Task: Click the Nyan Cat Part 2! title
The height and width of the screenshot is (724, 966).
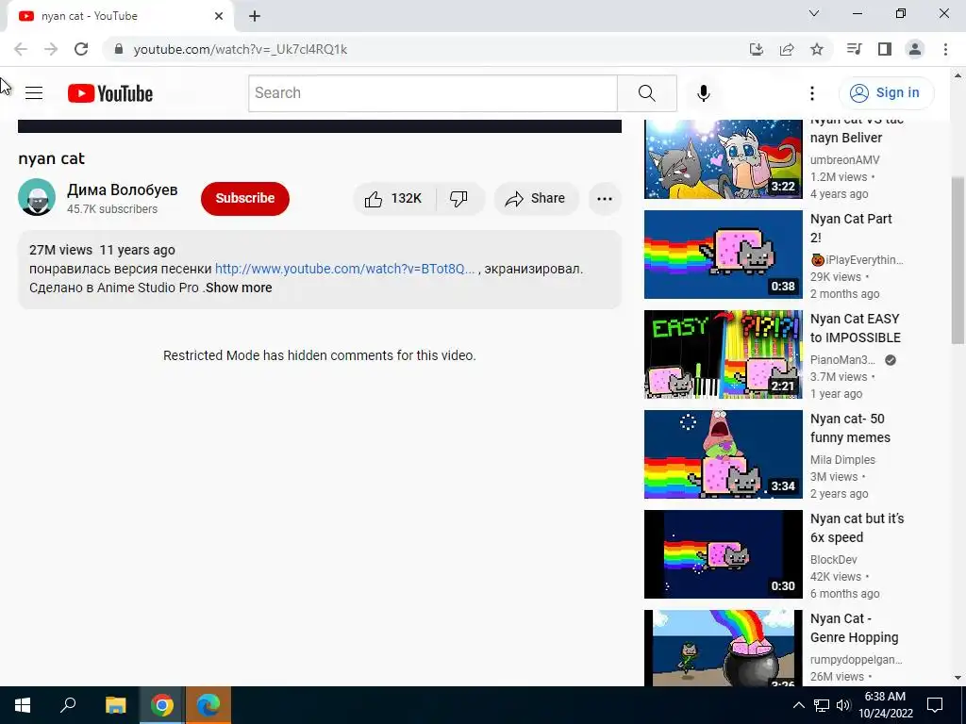Action: [x=851, y=228]
